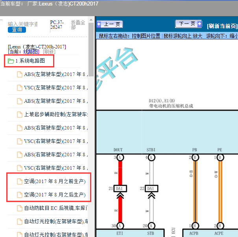Click the [Lexus（凌志)-CT200h-2017] heading text

(x=37, y=47)
